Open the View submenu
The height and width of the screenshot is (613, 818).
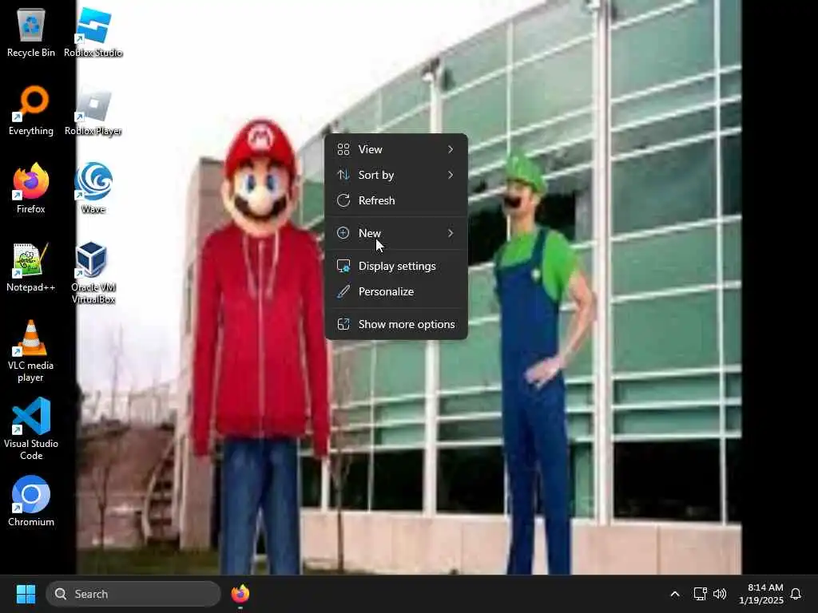tap(396, 149)
